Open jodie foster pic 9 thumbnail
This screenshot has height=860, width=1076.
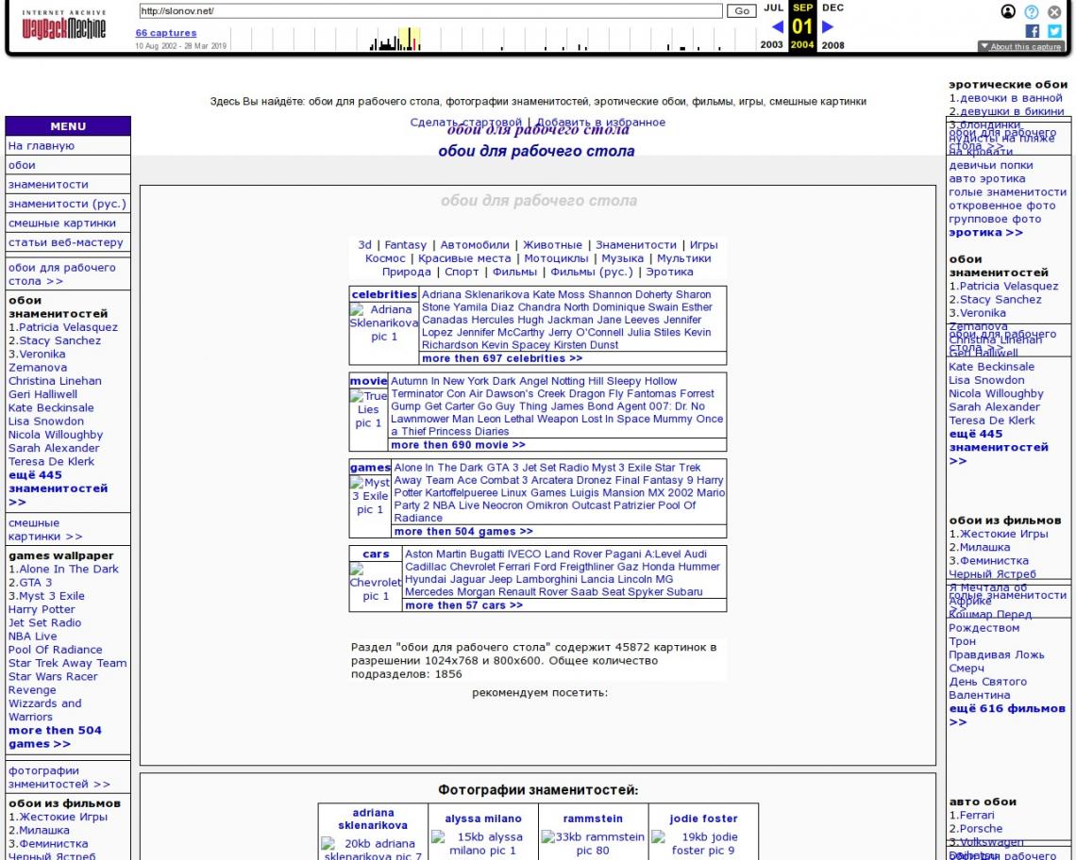(x=703, y=844)
